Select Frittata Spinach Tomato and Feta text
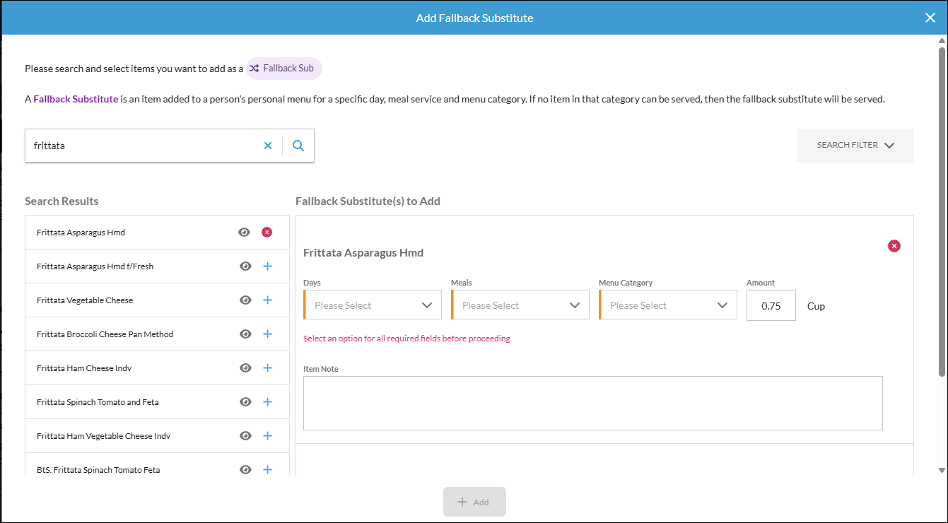The width and height of the screenshot is (948, 523). pyautogui.click(x=98, y=402)
